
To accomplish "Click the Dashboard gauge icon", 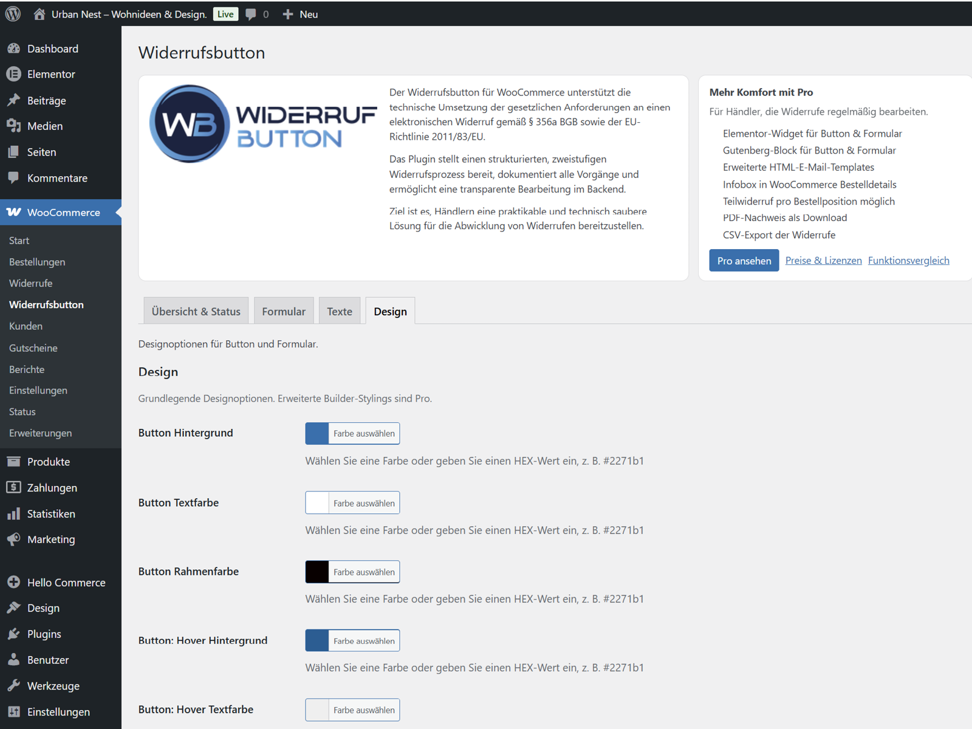I will tap(13, 49).
